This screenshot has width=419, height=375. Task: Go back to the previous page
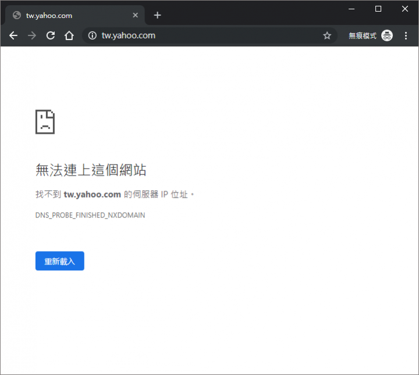(x=13, y=35)
